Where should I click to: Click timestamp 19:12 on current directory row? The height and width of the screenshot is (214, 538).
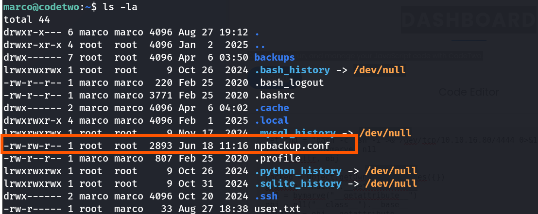234,32
